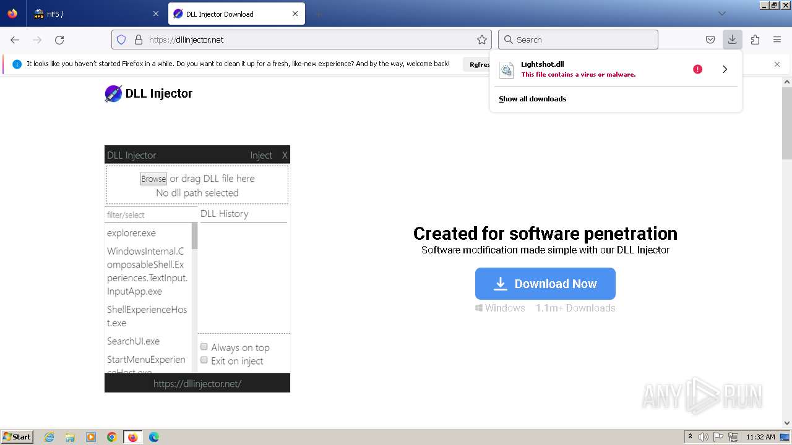The width and height of the screenshot is (792, 445).
Task: Click the Action Center flag tray icon
Action: (718, 437)
